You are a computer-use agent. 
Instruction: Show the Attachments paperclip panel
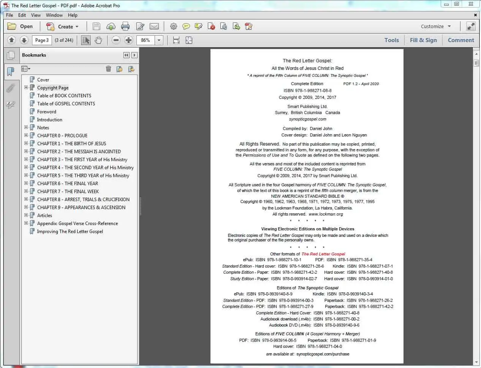click(x=11, y=88)
